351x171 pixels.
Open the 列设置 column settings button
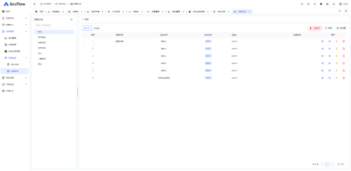click(341, 28)
